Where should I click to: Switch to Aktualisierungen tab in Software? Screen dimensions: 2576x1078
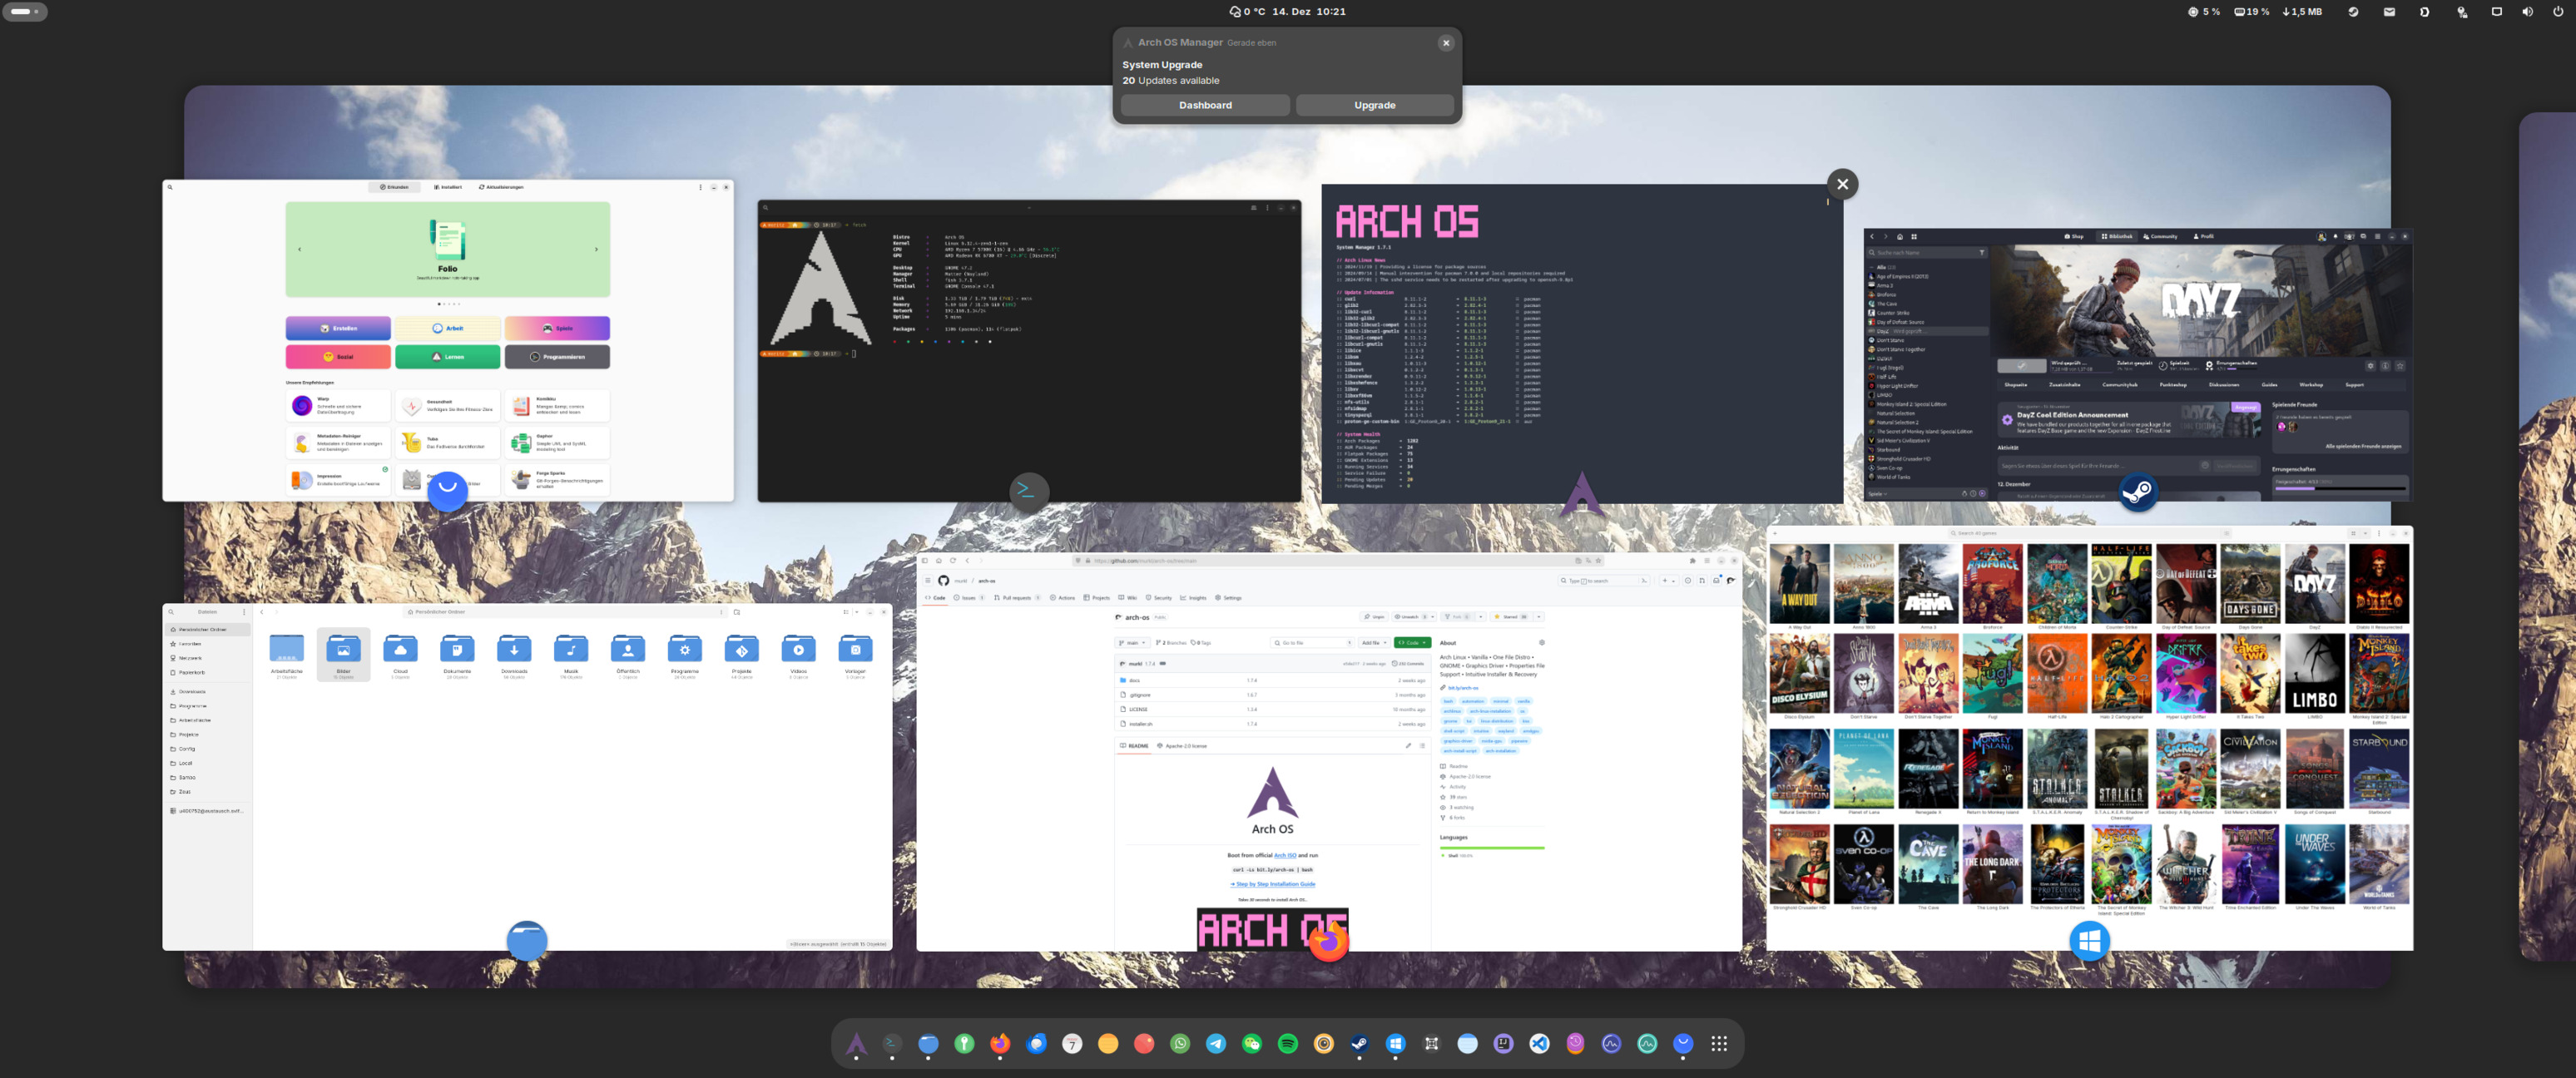point(501,187)
